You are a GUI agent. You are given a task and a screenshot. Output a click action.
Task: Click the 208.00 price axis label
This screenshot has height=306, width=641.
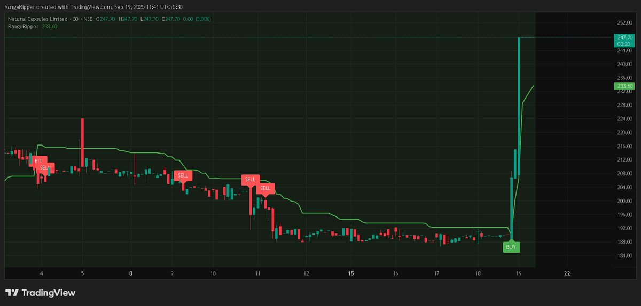pos(625,174)
